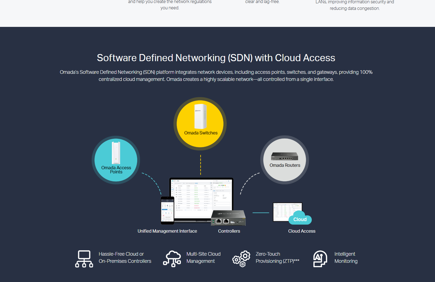This screenshot has height=282, width=435.
Task: Click the black router device image
Action: pos(285,156)
